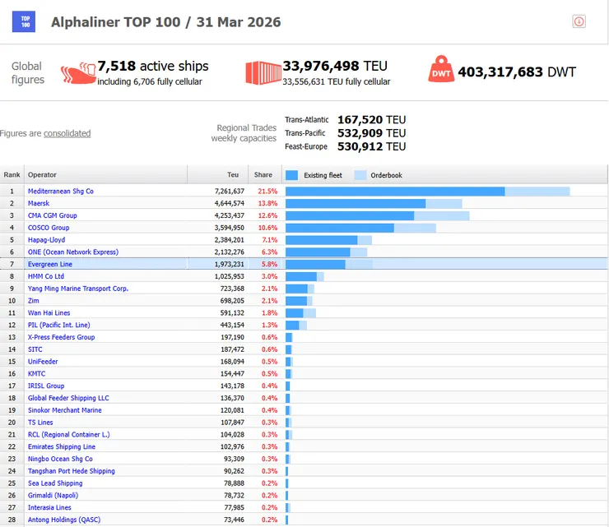Select the 7,518 active ships figure
Screen dimensions: 609x527
pyautogui.click(x=152, y=66)
